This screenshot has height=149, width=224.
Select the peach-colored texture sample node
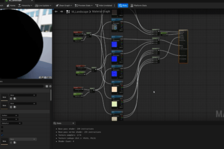[117, 88]
